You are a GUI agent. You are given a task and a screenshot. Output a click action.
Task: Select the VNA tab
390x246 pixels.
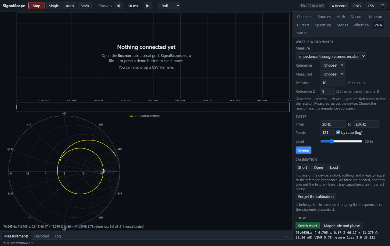click(378, 25)
